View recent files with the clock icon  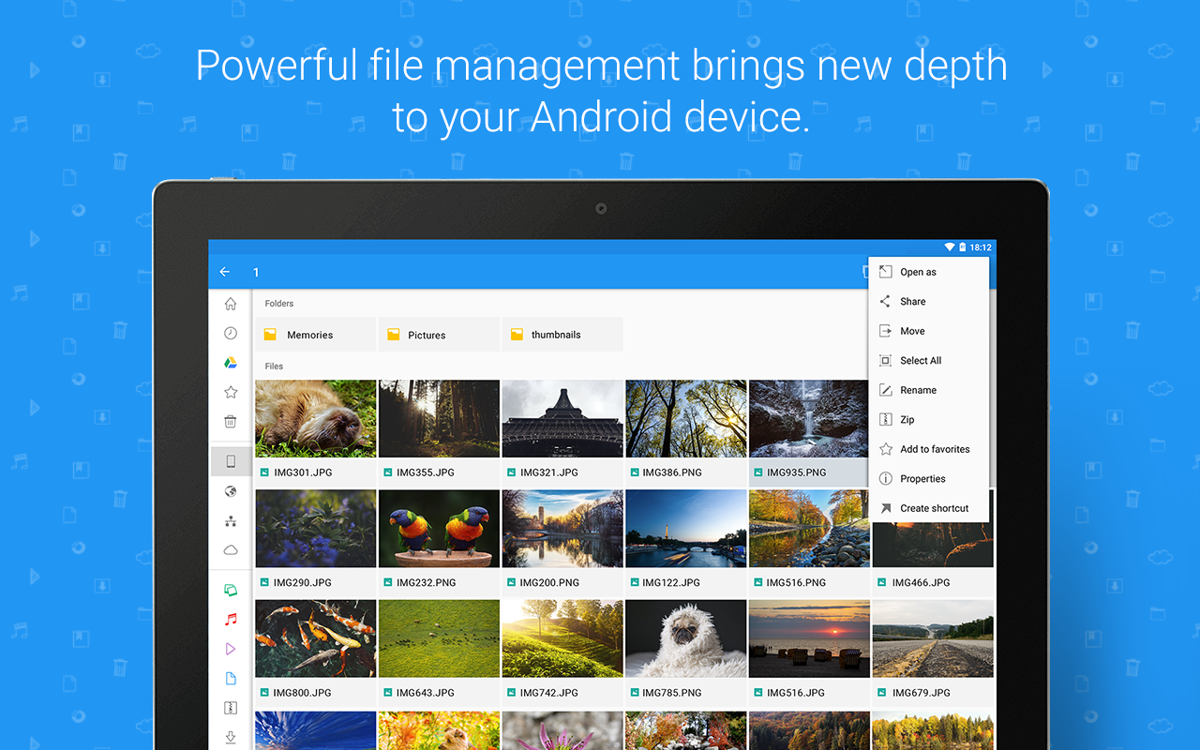coord(231,333)
